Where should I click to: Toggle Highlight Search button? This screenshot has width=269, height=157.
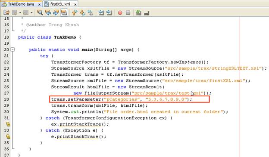click(64, 12)
